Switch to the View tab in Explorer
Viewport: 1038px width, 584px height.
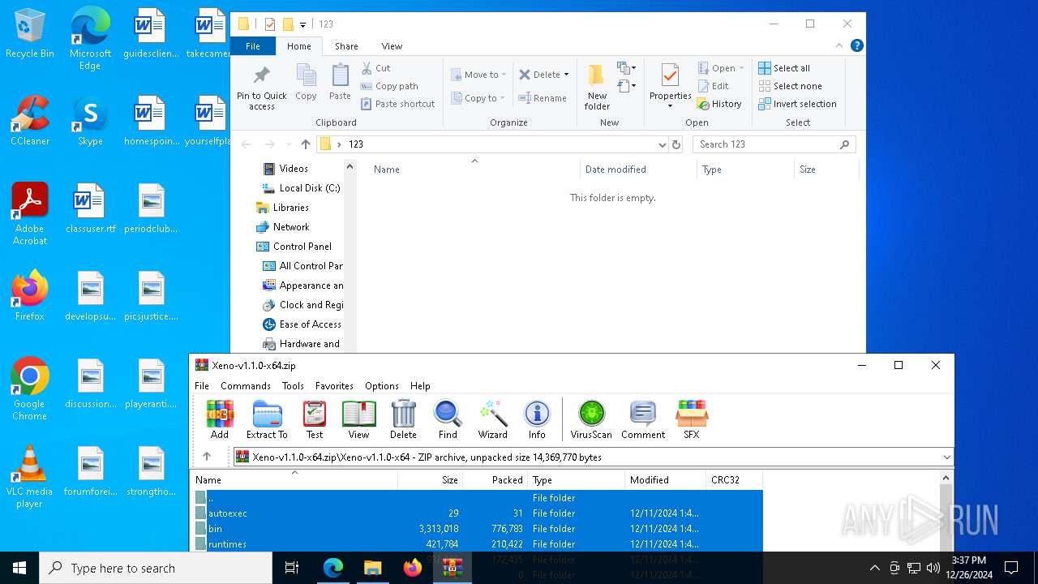(392, 46)
